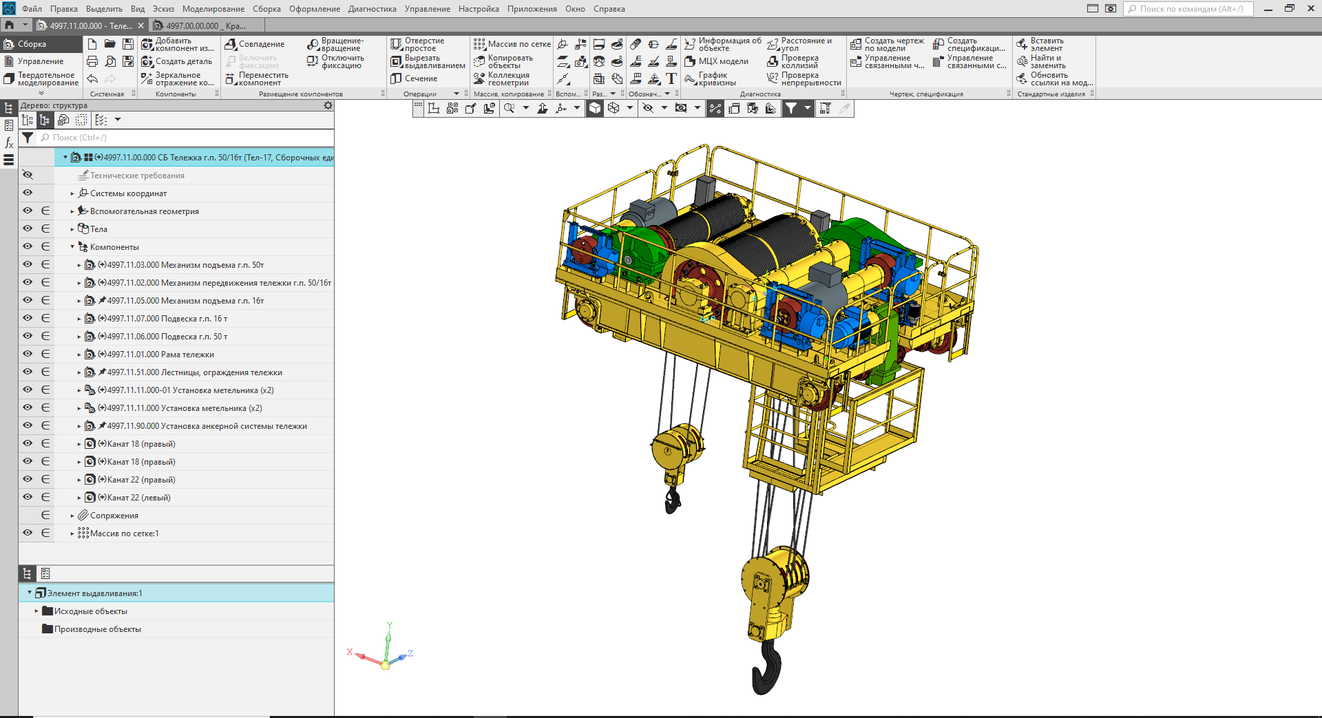This screenshot has height=718, width=1322.
Task: Open tree panel settings gear
Action: tap(328, 105)
